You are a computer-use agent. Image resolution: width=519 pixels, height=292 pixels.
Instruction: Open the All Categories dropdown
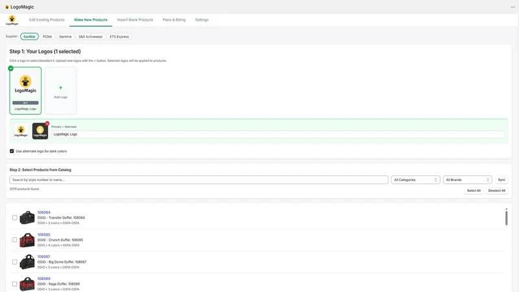click(x=415, y=180)
